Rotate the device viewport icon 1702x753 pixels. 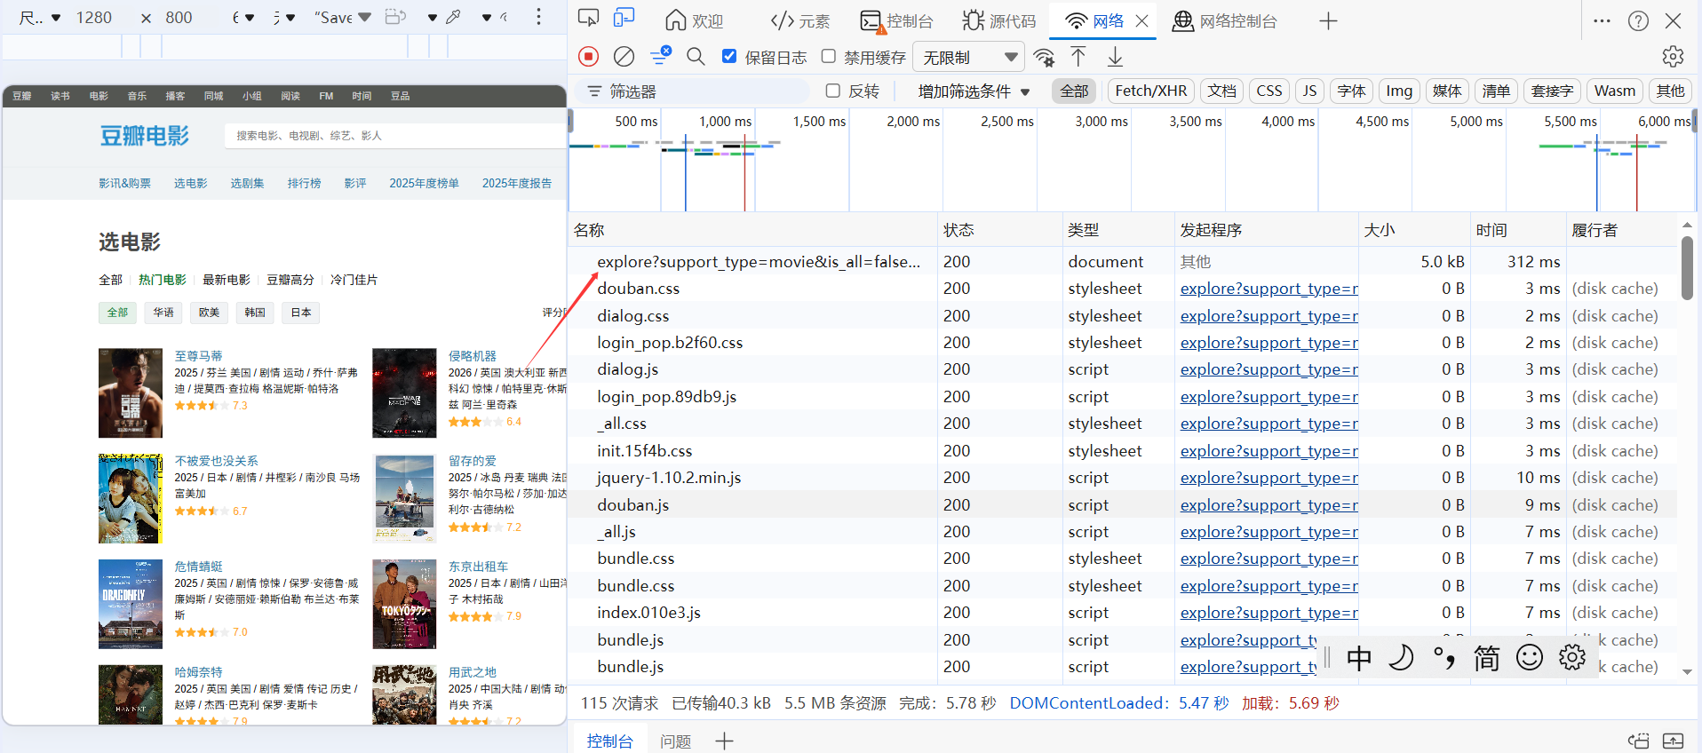tap(395, 17)
